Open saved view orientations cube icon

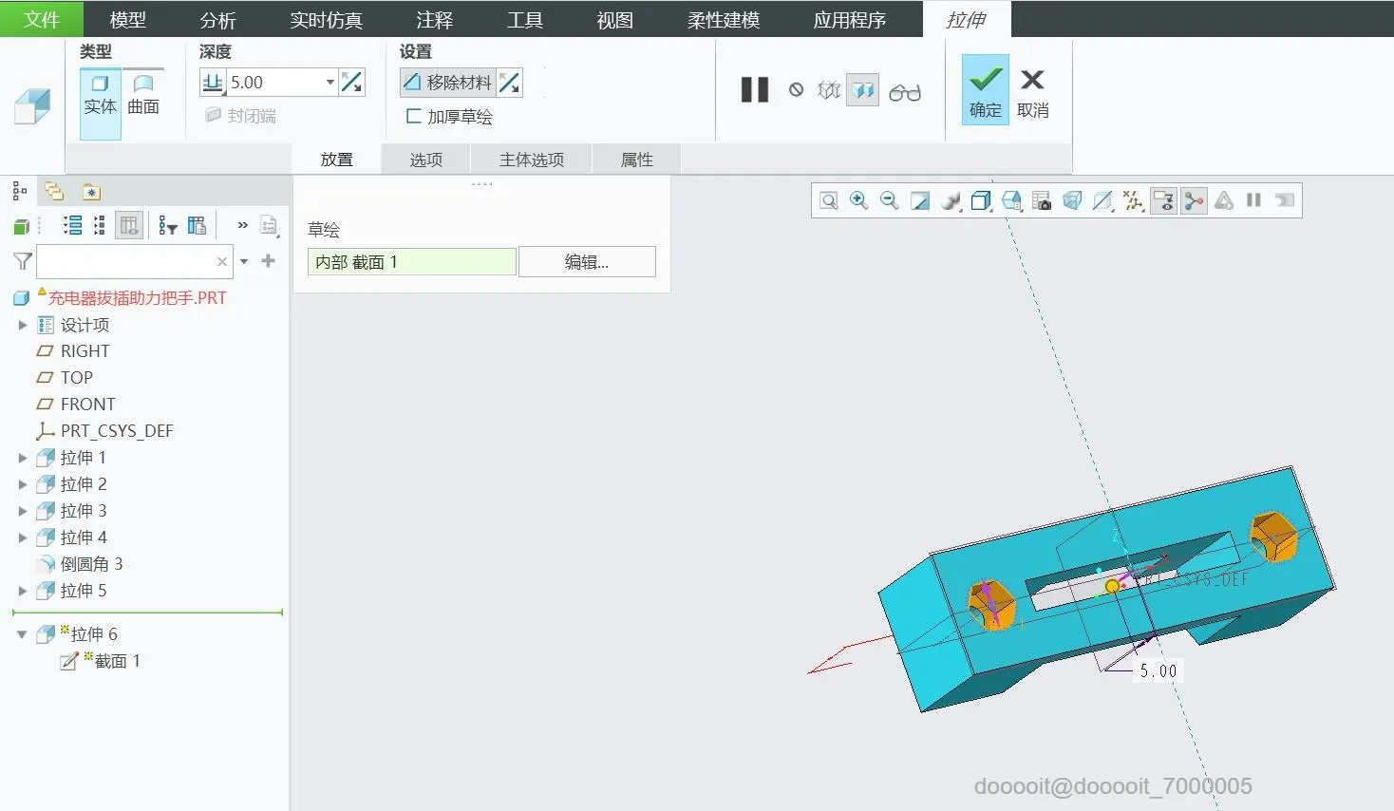pos(981,200)
